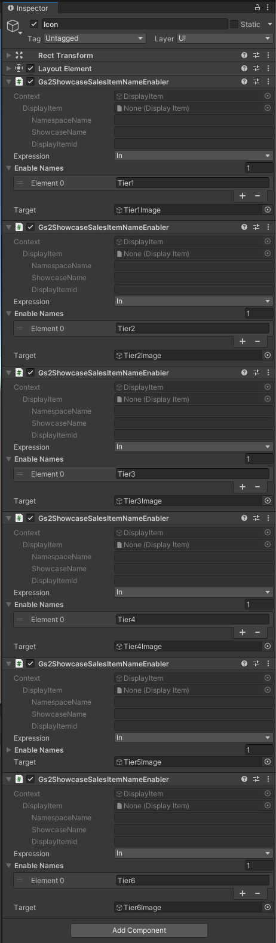Image resolution: width=276 pixels, height=943 pixels.
Task: Toggle the Static checkbox
Action: [x=234, y=24]
